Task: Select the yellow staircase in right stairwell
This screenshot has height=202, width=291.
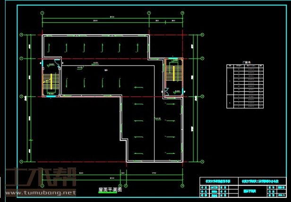Action: tap(173, 74)
